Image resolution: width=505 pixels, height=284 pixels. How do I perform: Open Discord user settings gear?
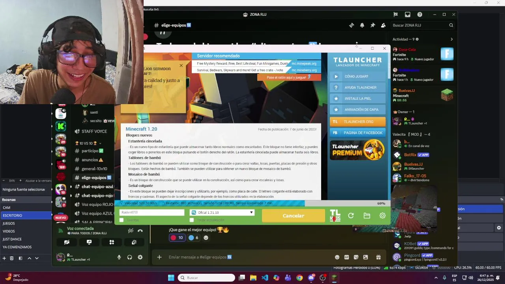(x=140, y=257)
